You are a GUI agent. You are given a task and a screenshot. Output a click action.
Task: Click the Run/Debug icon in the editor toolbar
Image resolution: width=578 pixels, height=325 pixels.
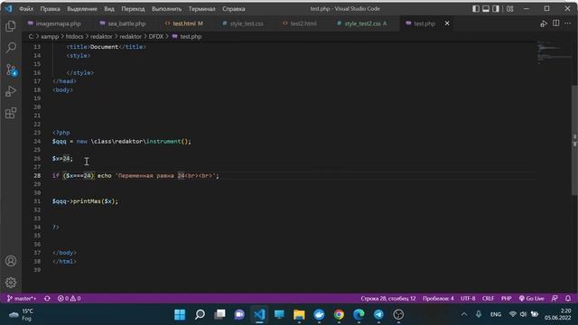544,23
